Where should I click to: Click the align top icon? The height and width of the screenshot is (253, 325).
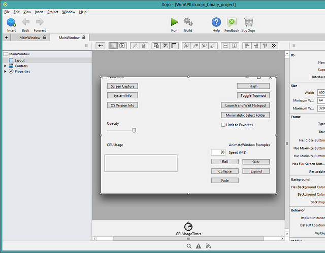[265, 46]
